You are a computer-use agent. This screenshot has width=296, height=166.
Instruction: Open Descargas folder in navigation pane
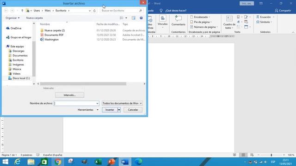(17, 51)
